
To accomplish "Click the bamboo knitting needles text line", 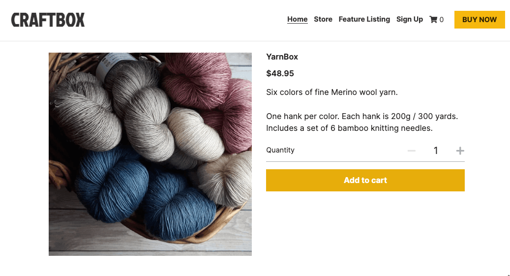I will pos(349,128).
